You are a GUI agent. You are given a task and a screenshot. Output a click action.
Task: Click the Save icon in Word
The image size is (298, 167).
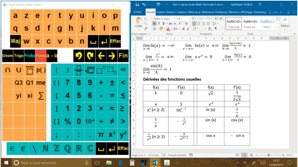[x=137, y=4]
